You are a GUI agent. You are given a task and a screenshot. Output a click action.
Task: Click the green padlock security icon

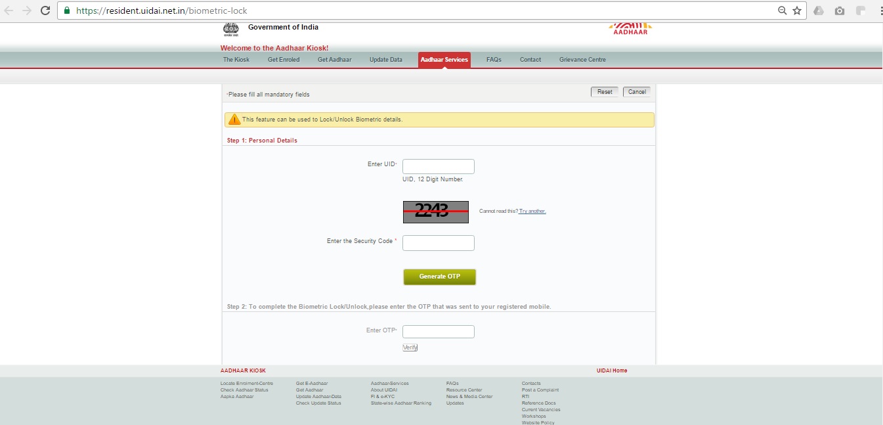coord(66,11)
